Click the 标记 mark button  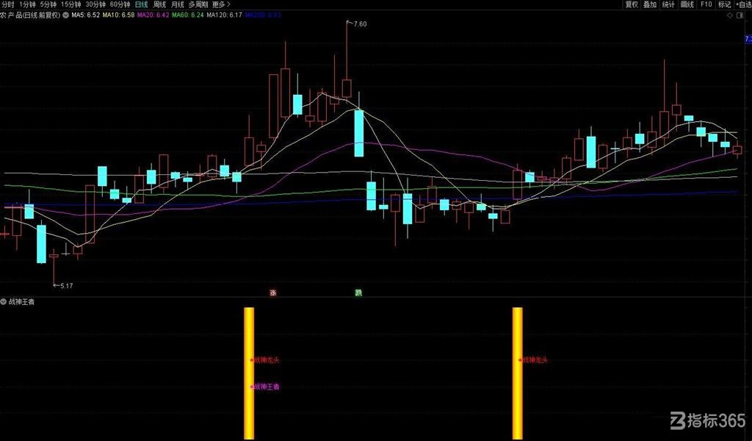coord(724,4)
